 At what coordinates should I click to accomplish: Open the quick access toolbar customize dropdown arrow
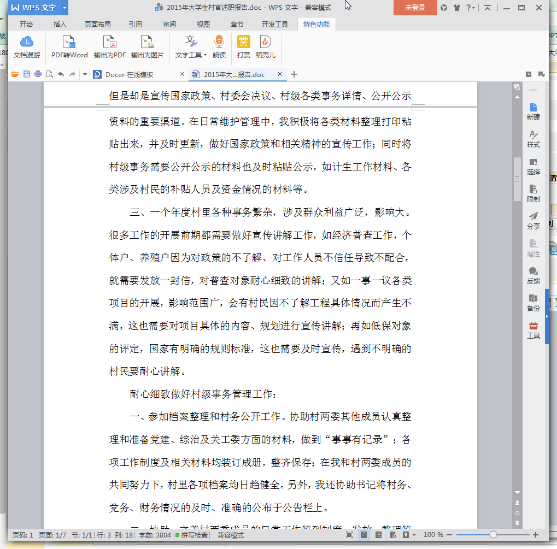[85, 74]
